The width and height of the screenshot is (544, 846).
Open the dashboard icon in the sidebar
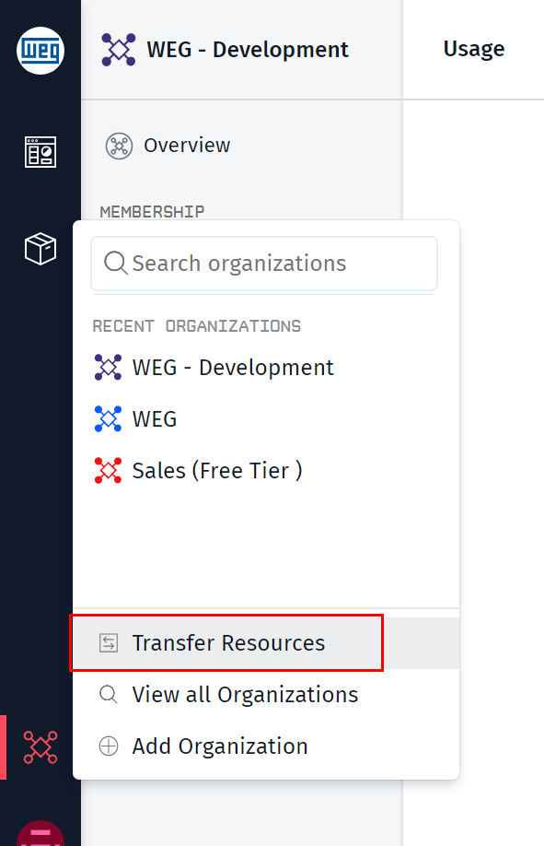[x=41, y=152]
